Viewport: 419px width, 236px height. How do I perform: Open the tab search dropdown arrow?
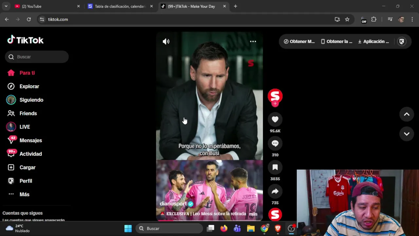6,6
